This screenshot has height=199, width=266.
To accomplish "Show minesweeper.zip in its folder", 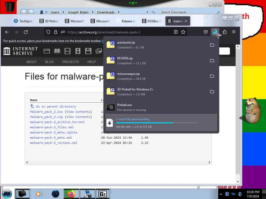I will (x=212, y=76).
